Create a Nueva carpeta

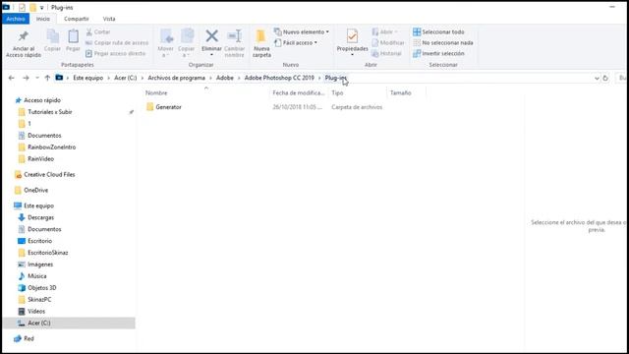(261, 43)
